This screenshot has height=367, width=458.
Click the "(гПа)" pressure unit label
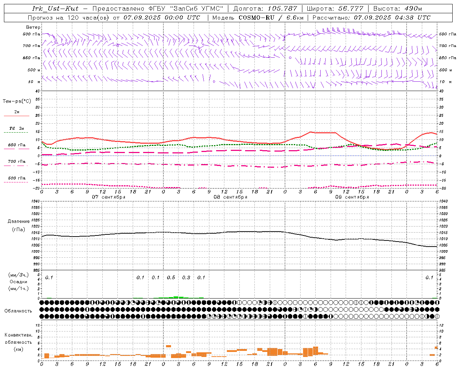pos(19,229)
